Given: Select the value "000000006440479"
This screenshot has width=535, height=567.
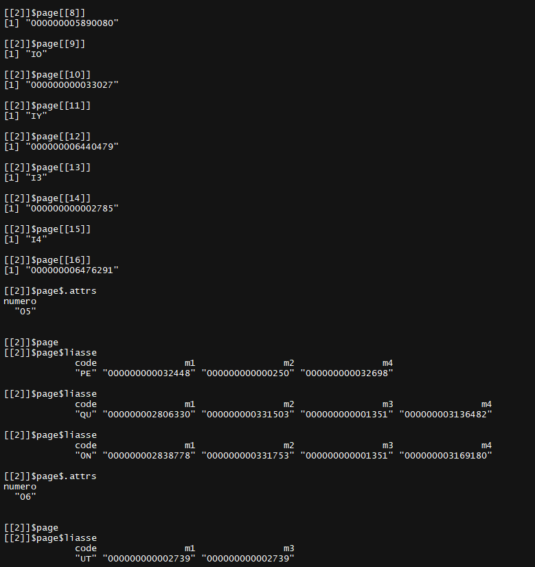Looking at the screenshot, I should point(72,147).
